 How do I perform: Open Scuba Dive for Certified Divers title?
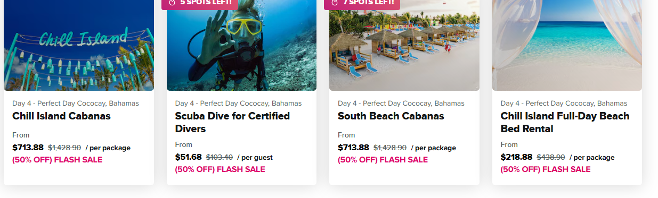232,122
